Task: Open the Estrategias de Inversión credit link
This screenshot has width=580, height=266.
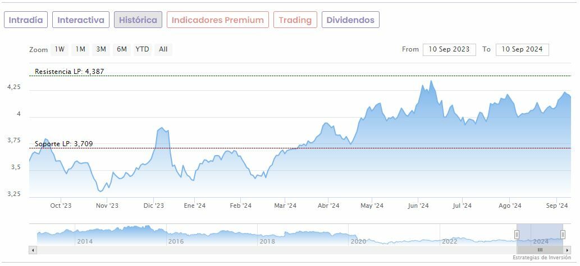Action: (x=543, y=258)
